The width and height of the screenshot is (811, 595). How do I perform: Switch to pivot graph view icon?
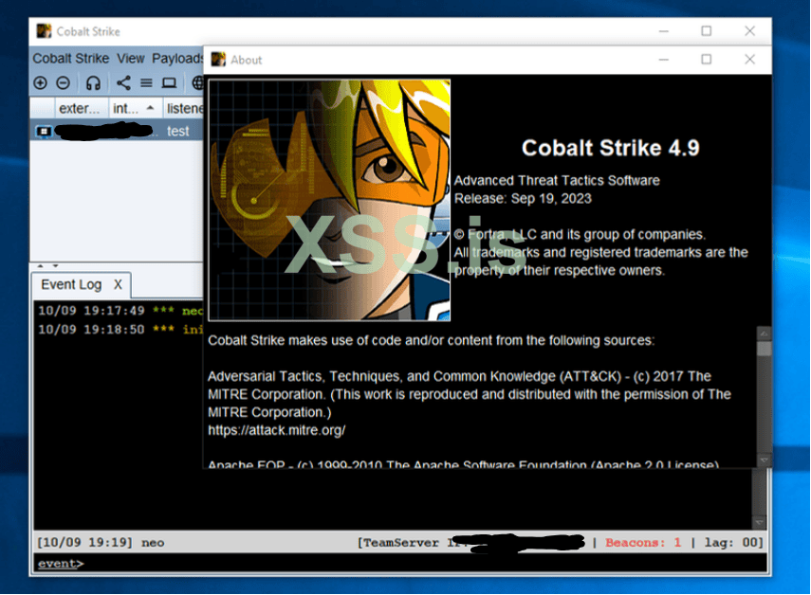[x=123, y=82]
